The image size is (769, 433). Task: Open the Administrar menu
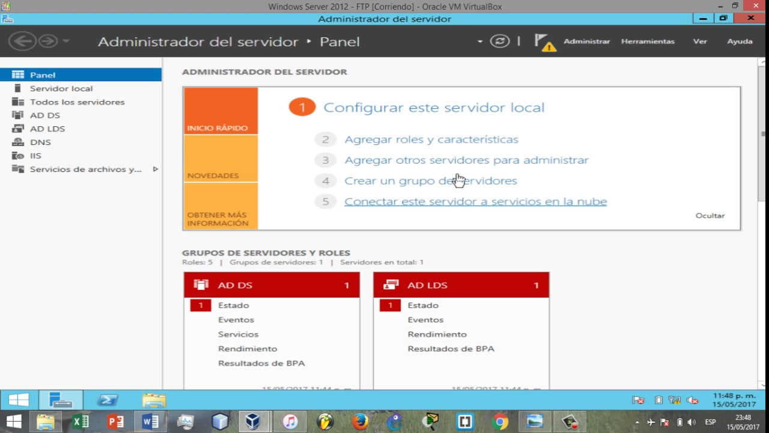pos(586,41)
